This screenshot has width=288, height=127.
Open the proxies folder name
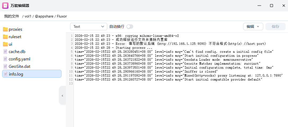(15, 29)
